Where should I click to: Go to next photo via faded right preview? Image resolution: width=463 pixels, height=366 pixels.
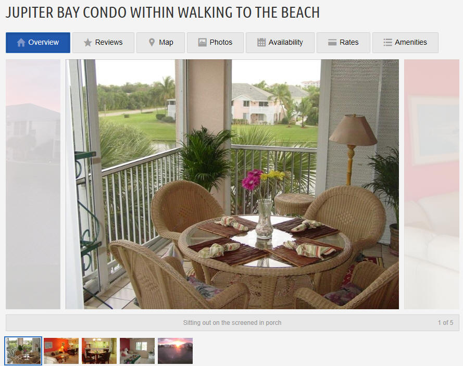431,184
